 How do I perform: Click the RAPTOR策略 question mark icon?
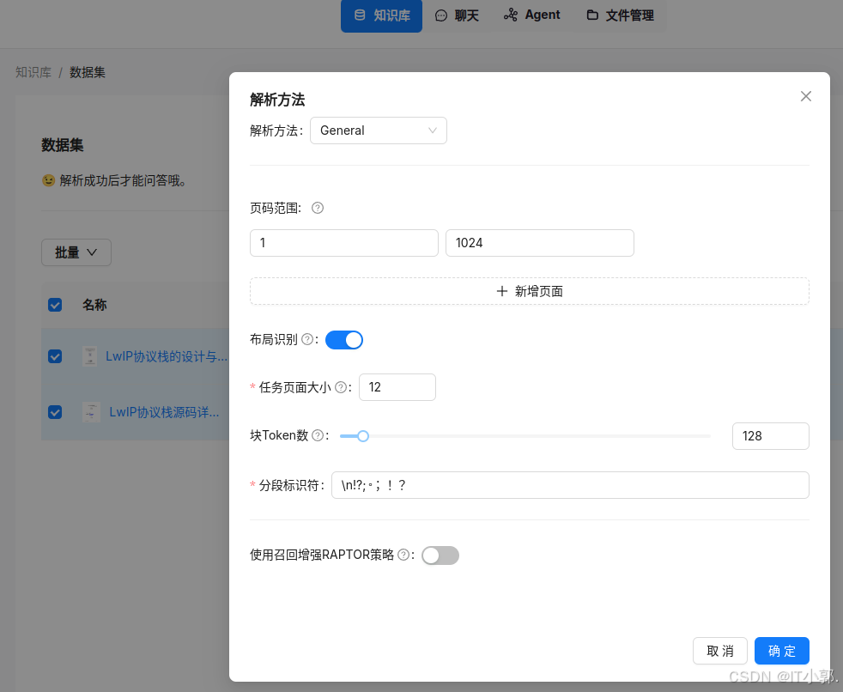(x=403, y=555)
